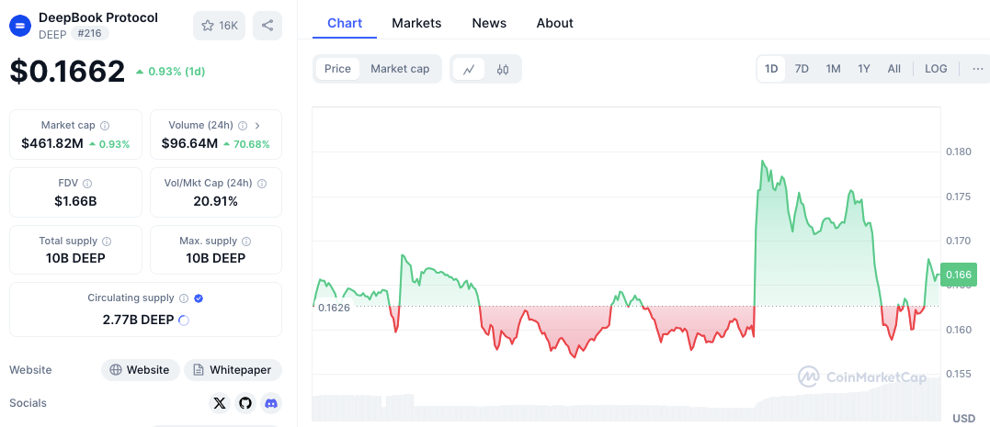Click the 0.1626 opening price label on chart

pyautogui.click(x=334, y=308)
